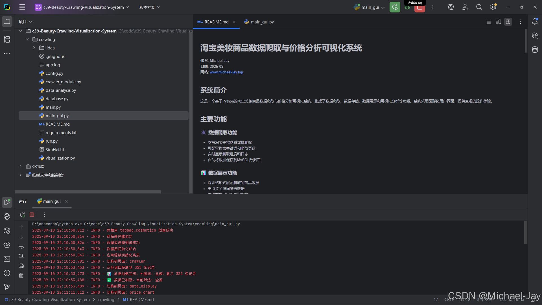The height and width of the screenshot is (305, 542).
Task: Open the Structure tool window icon
Action: pyautogui.click(x=7, y=39)
